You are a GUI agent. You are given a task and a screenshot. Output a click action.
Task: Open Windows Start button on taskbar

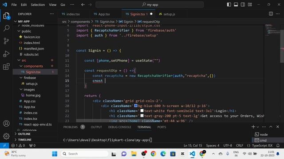[55, 154]
